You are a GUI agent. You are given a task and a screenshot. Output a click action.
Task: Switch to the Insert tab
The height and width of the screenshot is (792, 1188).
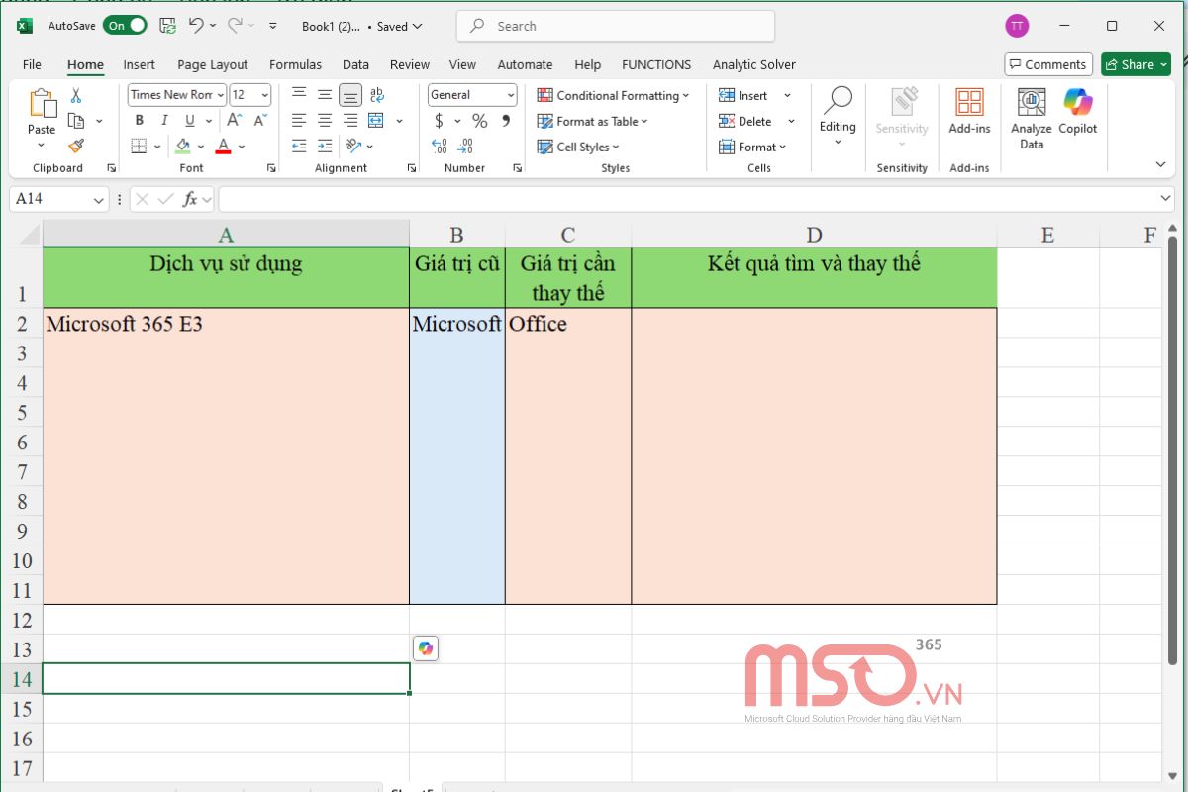[139, 64]
